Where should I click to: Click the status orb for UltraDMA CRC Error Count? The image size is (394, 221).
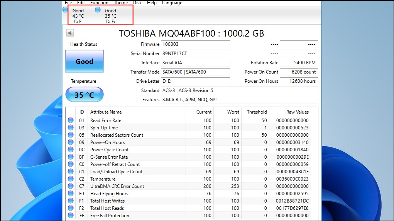click(71, 186)
